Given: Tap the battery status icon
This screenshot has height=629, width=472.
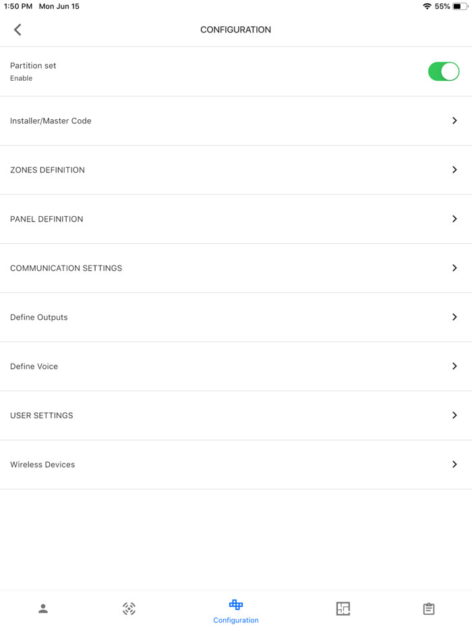Looking at the screenshot, I should pos(460,6).
